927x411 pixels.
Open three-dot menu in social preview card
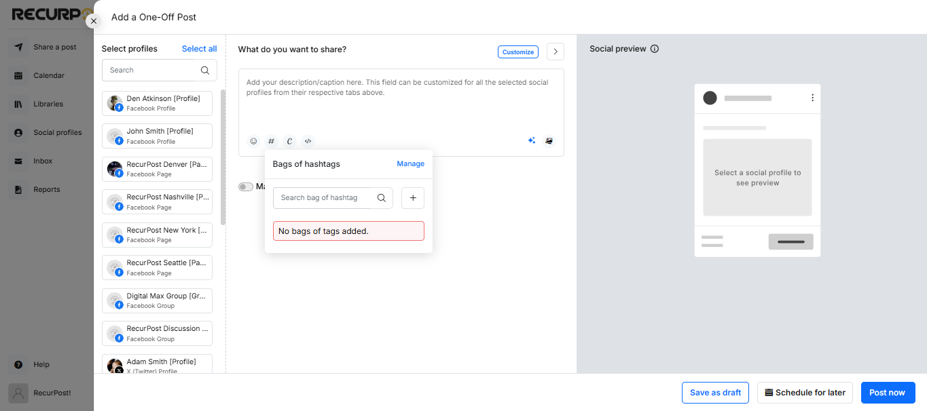812,98
